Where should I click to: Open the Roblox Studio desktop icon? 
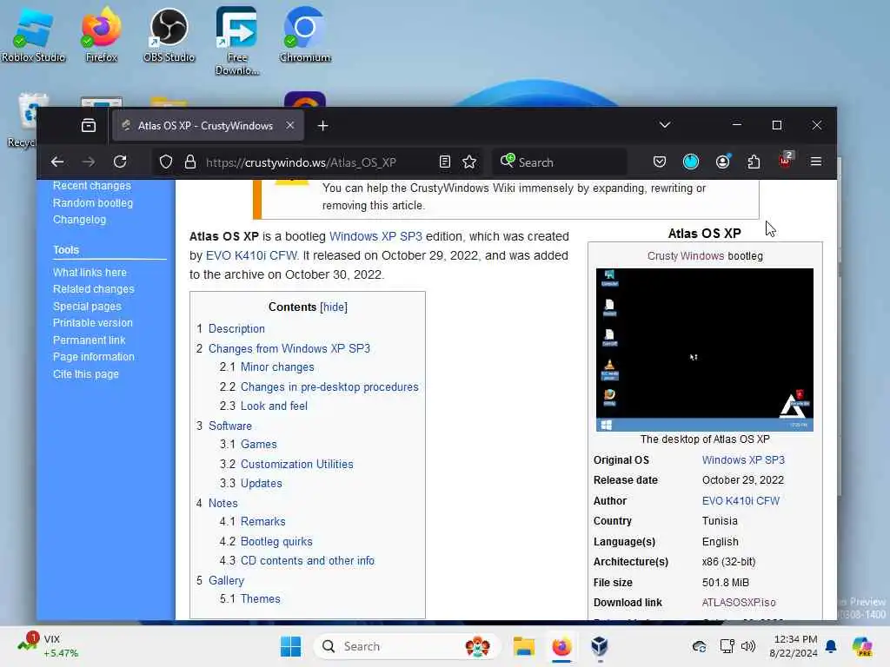point(33,36)
